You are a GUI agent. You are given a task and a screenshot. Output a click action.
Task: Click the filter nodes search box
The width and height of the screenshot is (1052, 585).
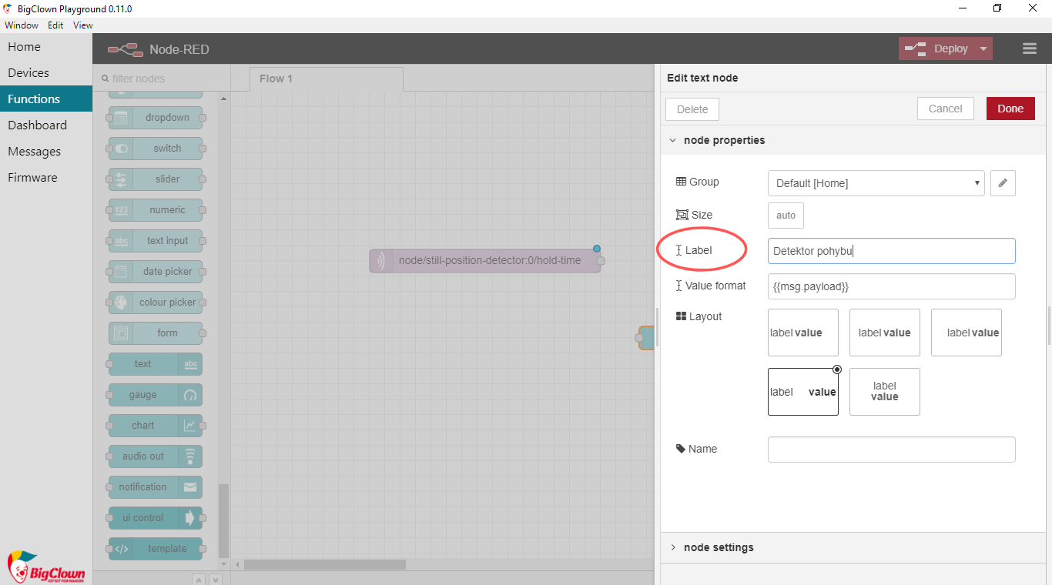[x=162, y=79]
